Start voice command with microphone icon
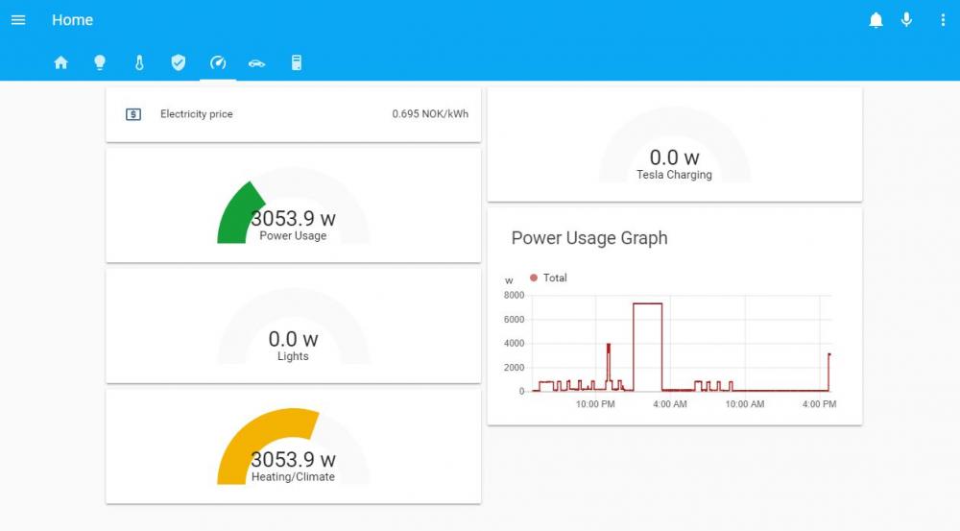Image resolution: width=960 pixels, height=531 pixels. pyautogui.click(x=906, y=20)
